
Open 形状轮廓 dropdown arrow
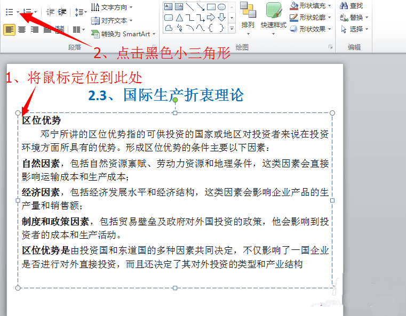330,18
